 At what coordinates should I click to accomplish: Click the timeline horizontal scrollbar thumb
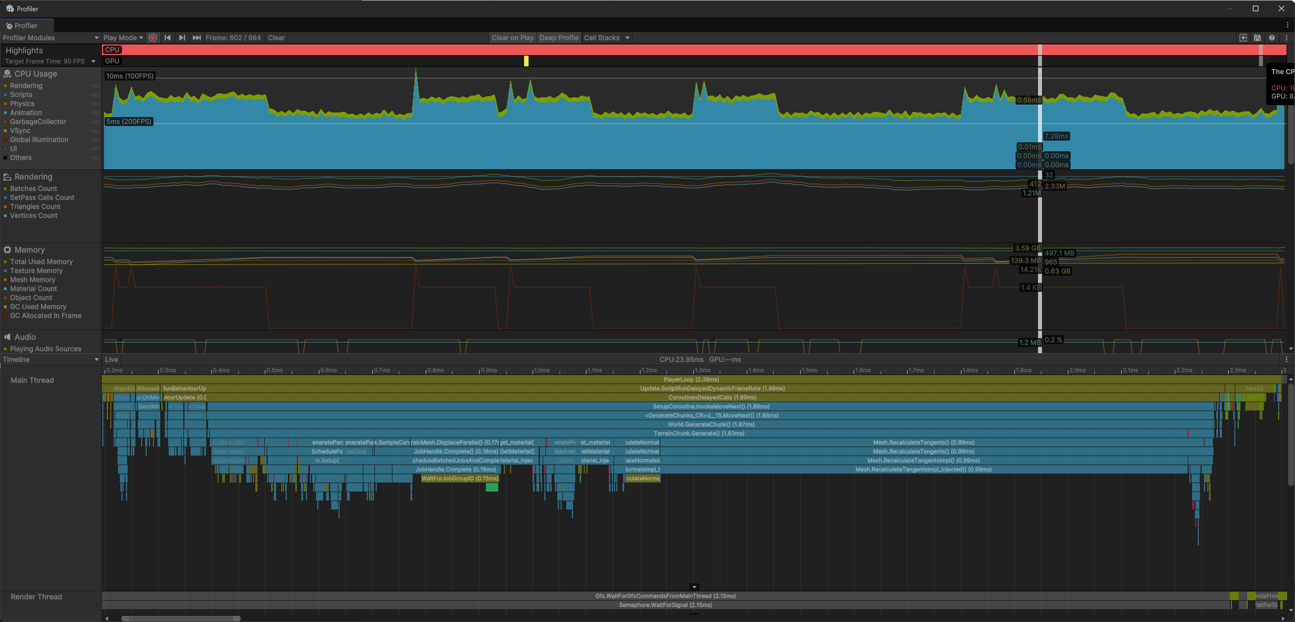[x=181, y=618]
